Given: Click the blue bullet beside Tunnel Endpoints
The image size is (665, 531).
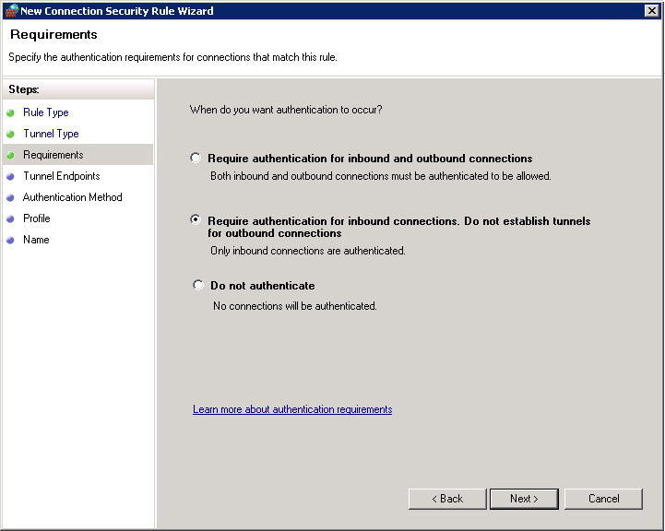Looking at the screenshot, I should click(x=10, y=176).
